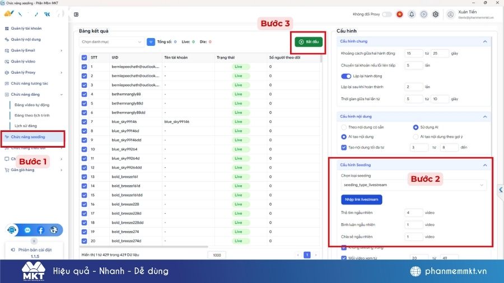Select Đăng video tự động submenu item
Screen dimensions: 504x283
click(x=32, y=105)
